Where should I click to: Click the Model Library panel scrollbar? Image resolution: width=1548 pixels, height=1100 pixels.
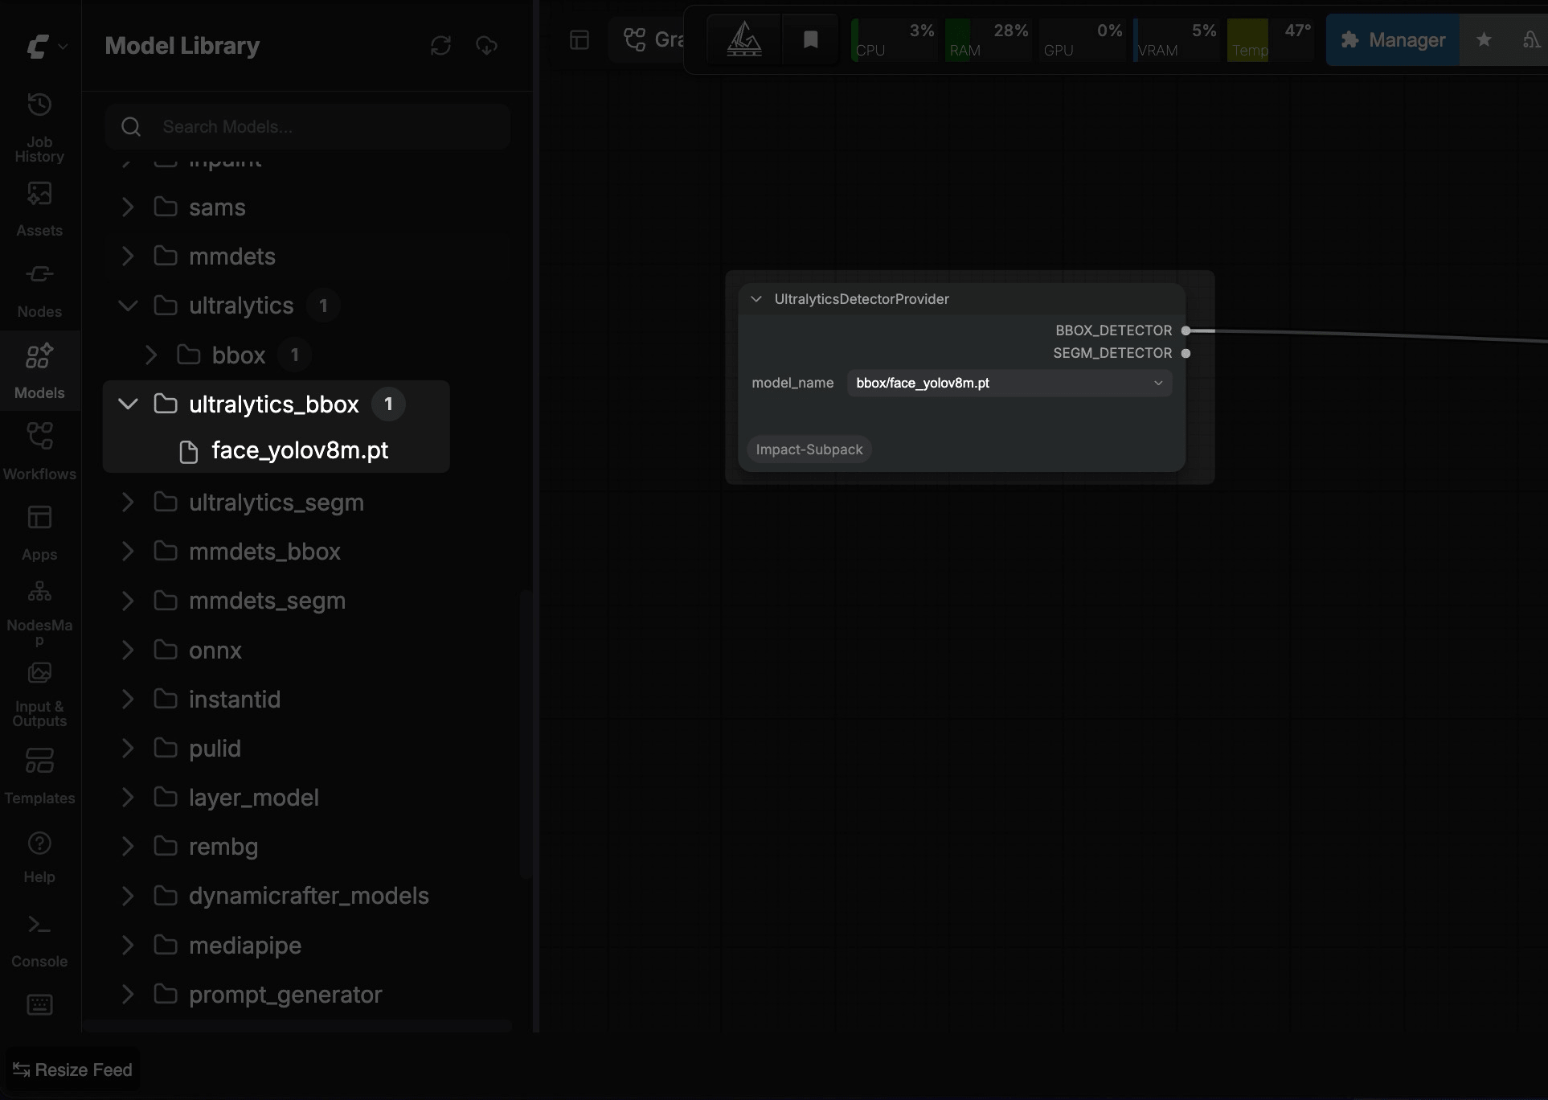click(526, 734)
